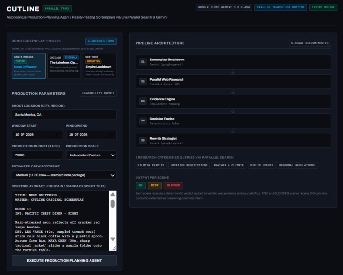Click the Production Budget input field
343x275 pixels.
pyautogui.click(x=37, y=155)
